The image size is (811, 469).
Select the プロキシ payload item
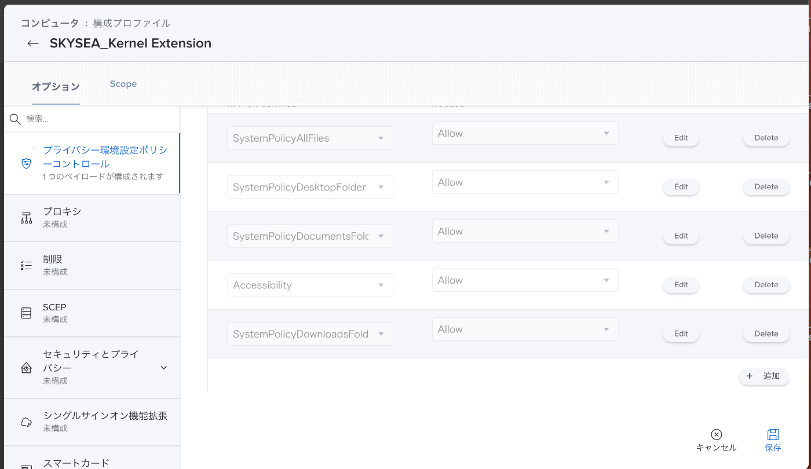point(92,218)
